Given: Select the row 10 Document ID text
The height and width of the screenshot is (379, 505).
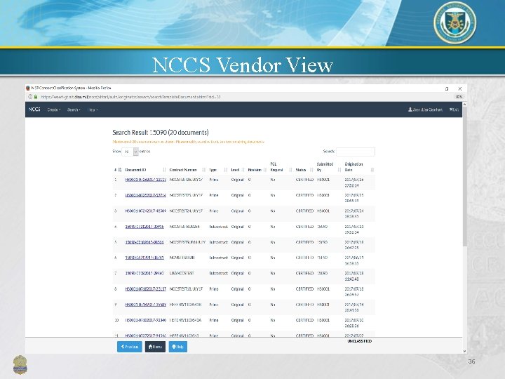Looking at the screenshot, I should tap(146, 320).
